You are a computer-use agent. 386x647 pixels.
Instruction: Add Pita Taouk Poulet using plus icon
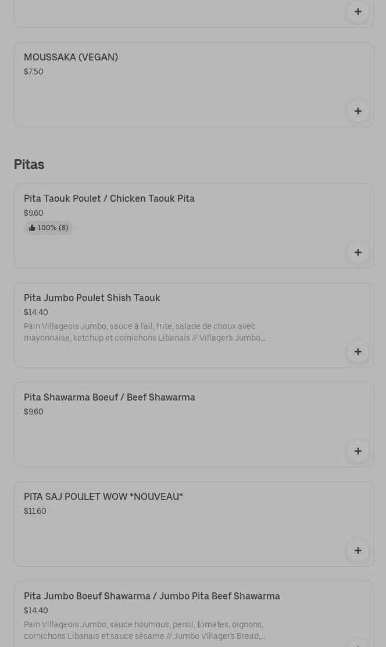[358, 252]
